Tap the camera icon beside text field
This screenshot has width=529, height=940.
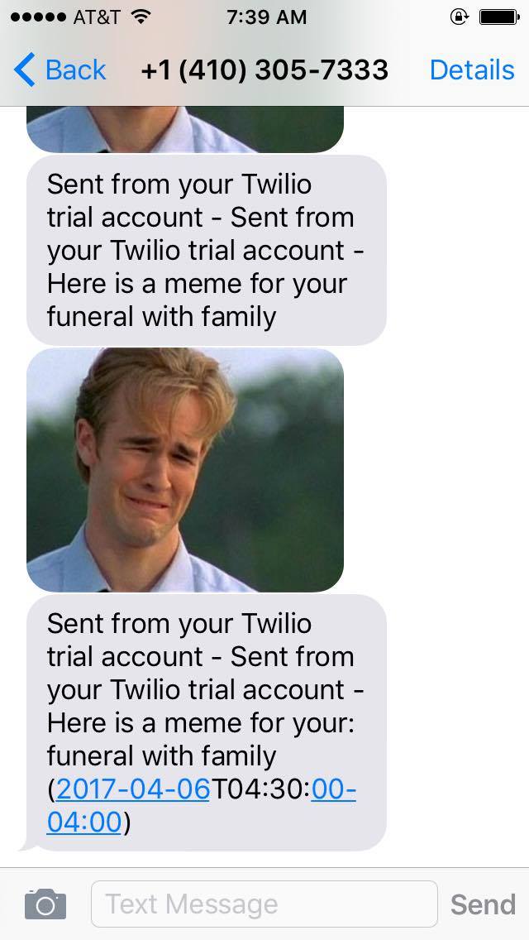tap(45, 904)
